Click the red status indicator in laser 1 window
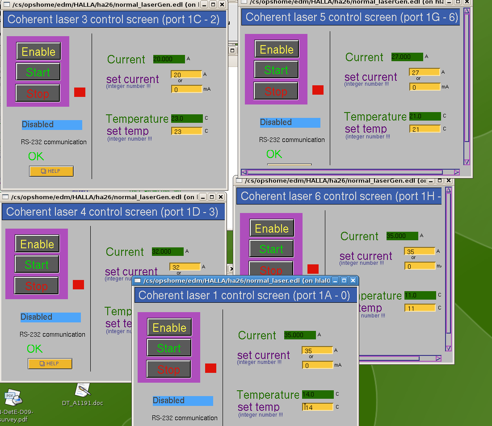 (x=211, y=368)
